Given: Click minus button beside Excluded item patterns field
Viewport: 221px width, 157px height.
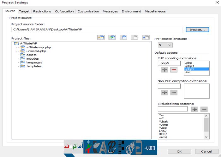Looking at the screenshot, I should (204, 109).
